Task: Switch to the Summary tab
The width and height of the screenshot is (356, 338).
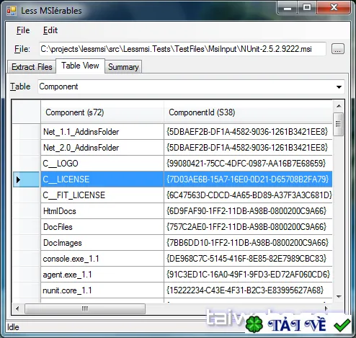Action: [123, 67]
